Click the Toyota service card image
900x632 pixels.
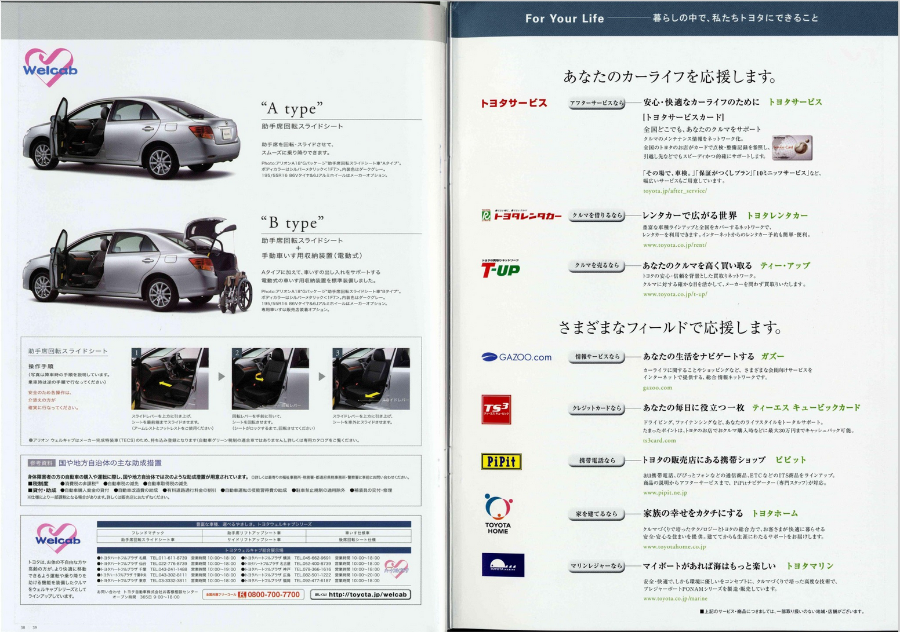[x=792, y=148]
